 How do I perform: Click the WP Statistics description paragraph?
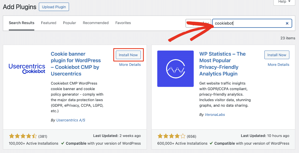pyautogui.click(x=225, y=94)
